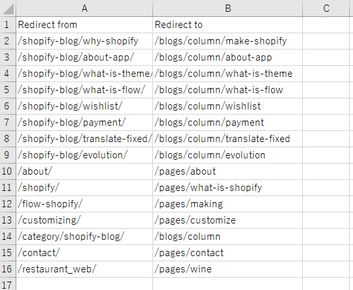Viewport: 353px width, 290px height.
Task: Click cell with /blogs/column/payment
Action: click(227, 123)
